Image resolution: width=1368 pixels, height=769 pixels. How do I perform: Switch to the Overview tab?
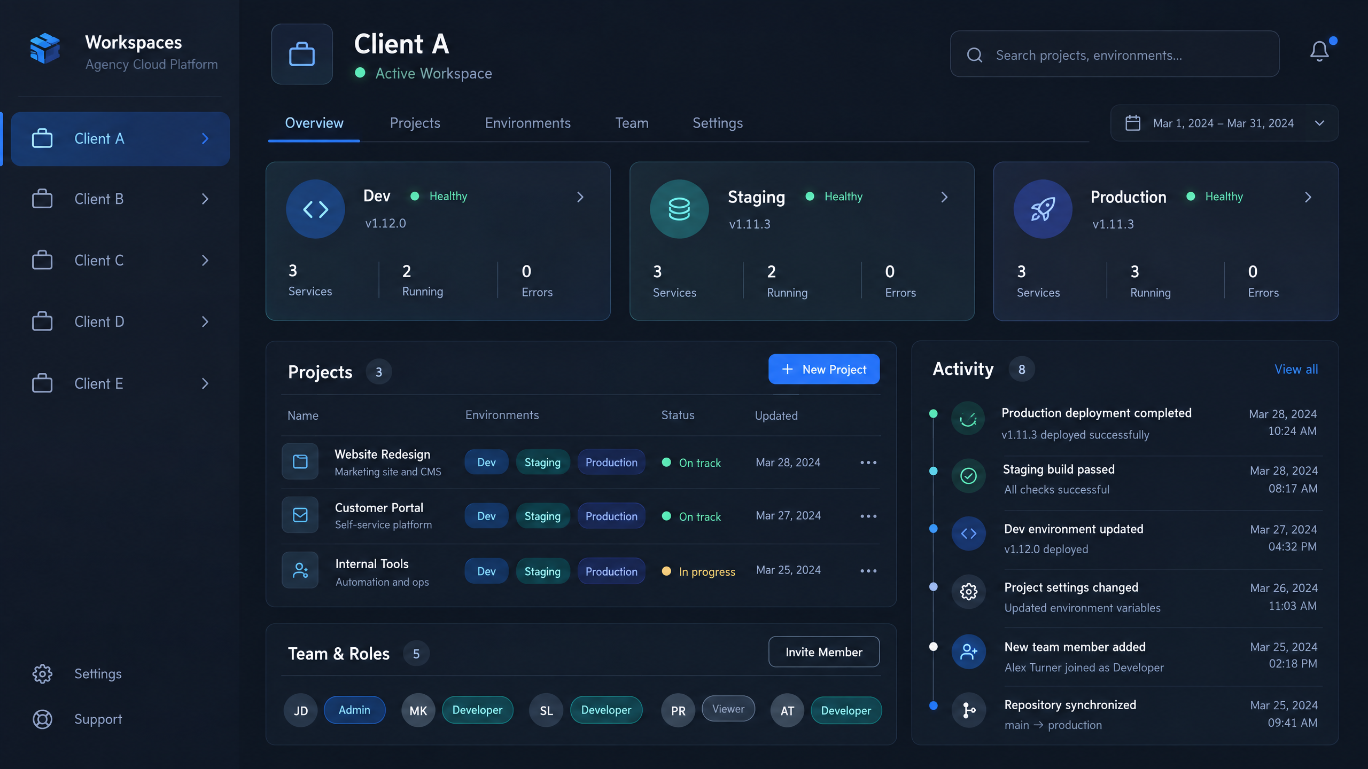tap(314, 123)
